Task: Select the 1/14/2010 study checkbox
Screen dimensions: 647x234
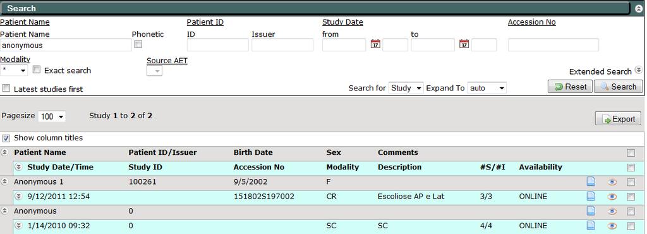Action: (x=631, y=226)
